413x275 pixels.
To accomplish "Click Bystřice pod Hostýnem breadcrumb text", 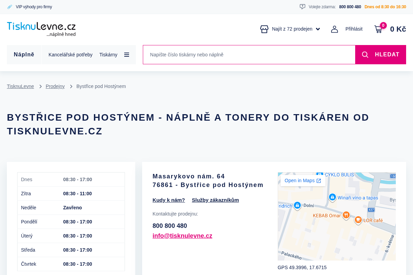I will [x=101, y=86].
